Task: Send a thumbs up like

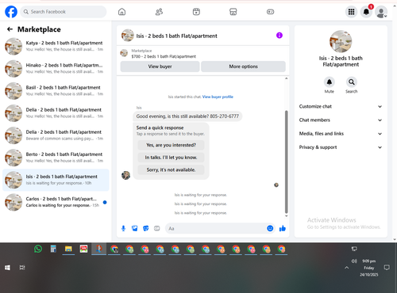Action: [x=283, y=228]
